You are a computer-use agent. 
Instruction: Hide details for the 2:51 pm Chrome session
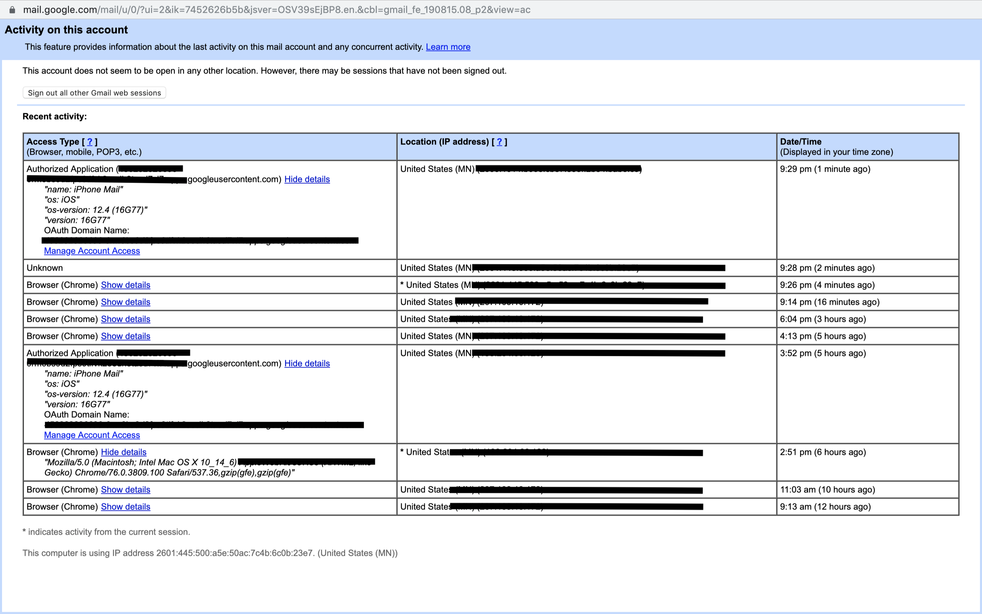(123, 452)
